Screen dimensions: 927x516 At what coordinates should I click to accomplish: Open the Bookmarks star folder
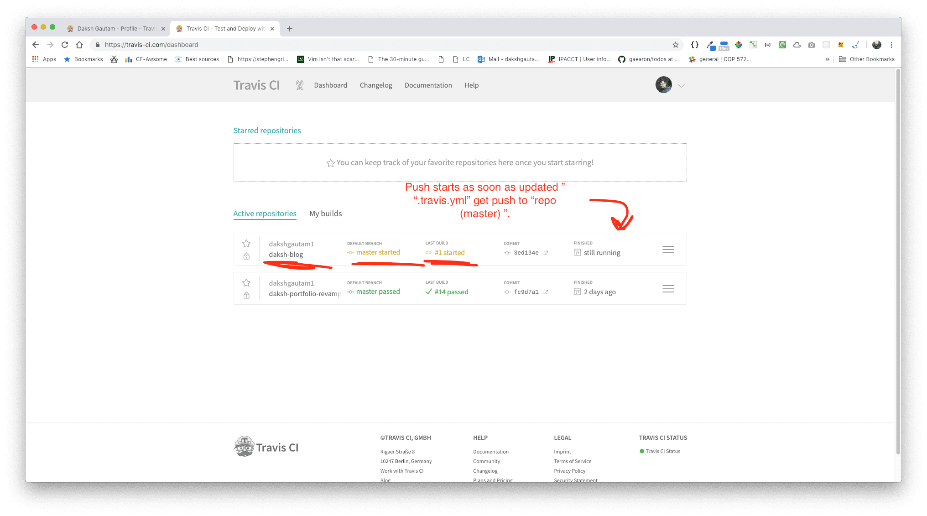pyautogui.click(x=83, y=59)
